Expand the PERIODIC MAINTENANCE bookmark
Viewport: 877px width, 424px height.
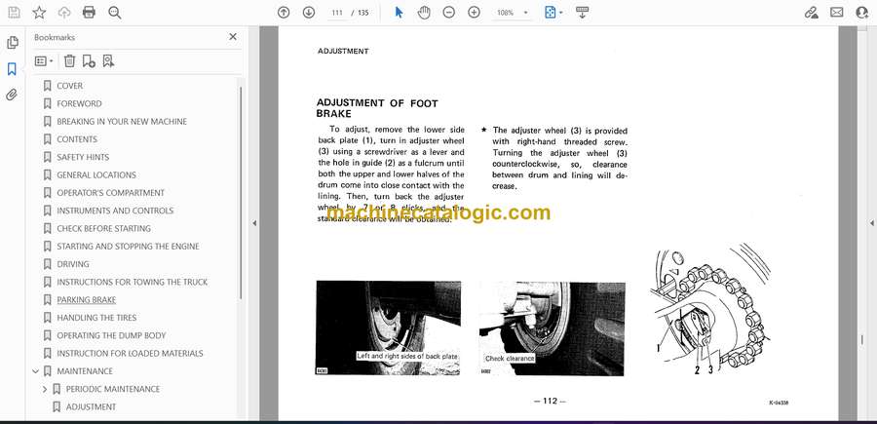tap(44, 389)
